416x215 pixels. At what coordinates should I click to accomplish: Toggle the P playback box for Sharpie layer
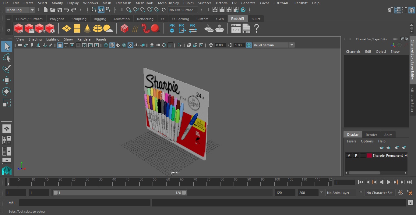pos(356,156)
